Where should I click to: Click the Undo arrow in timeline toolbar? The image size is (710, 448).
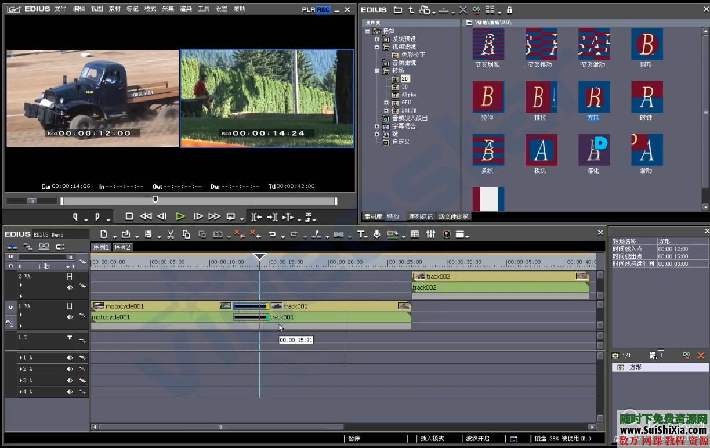pos(272,234)
